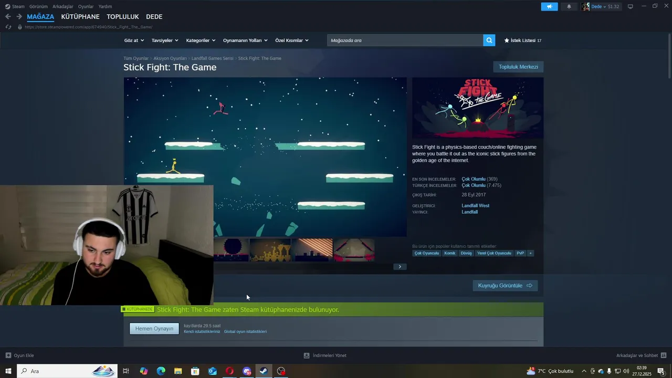Show more tags with the plus button
672x378 pixels.
click(530, 253)
